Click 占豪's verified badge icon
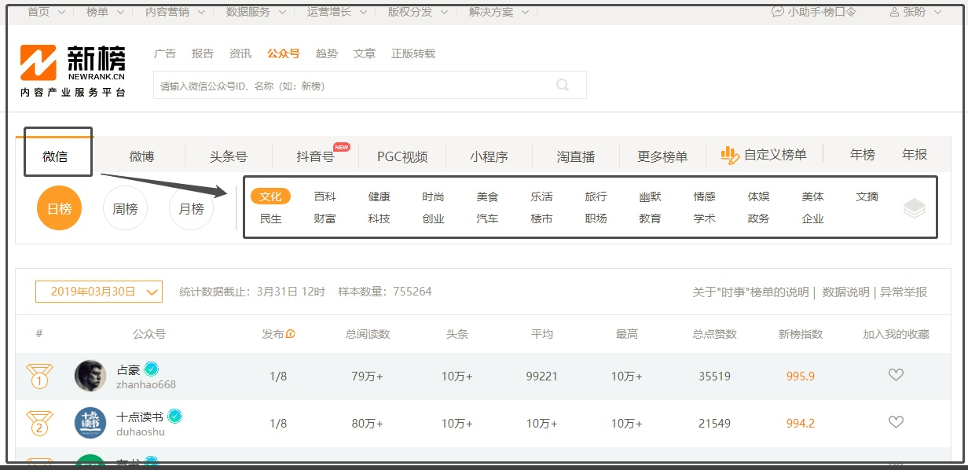The image size is (968, 470). click(152, 369)
